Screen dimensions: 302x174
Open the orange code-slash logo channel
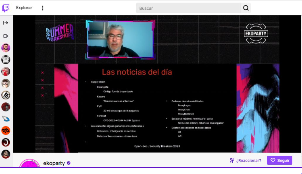[x=6, y=130]
